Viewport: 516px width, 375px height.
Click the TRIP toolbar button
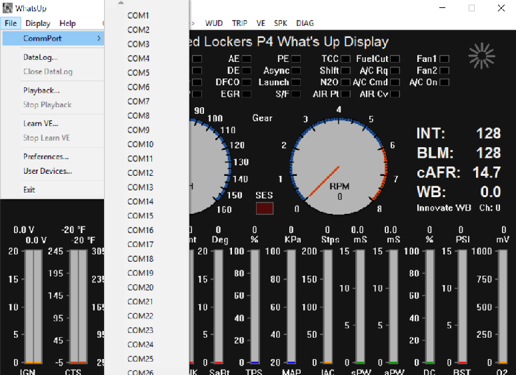(239, 23)
